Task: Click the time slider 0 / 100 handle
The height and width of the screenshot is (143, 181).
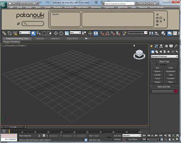Action: pyautogui.click(x=13, y=127)
